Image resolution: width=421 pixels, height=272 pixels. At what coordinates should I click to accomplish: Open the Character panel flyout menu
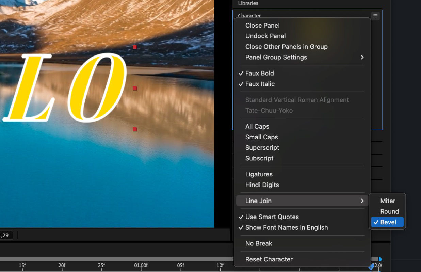375,16
